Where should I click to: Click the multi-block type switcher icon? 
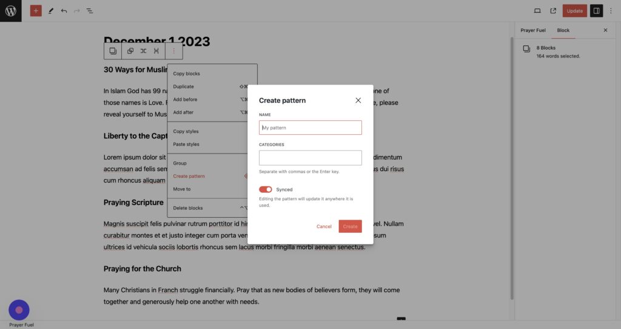113,51
